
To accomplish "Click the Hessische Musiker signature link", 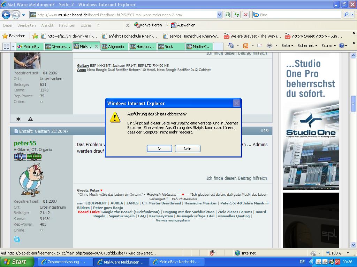I will click(x=200, y=203).
